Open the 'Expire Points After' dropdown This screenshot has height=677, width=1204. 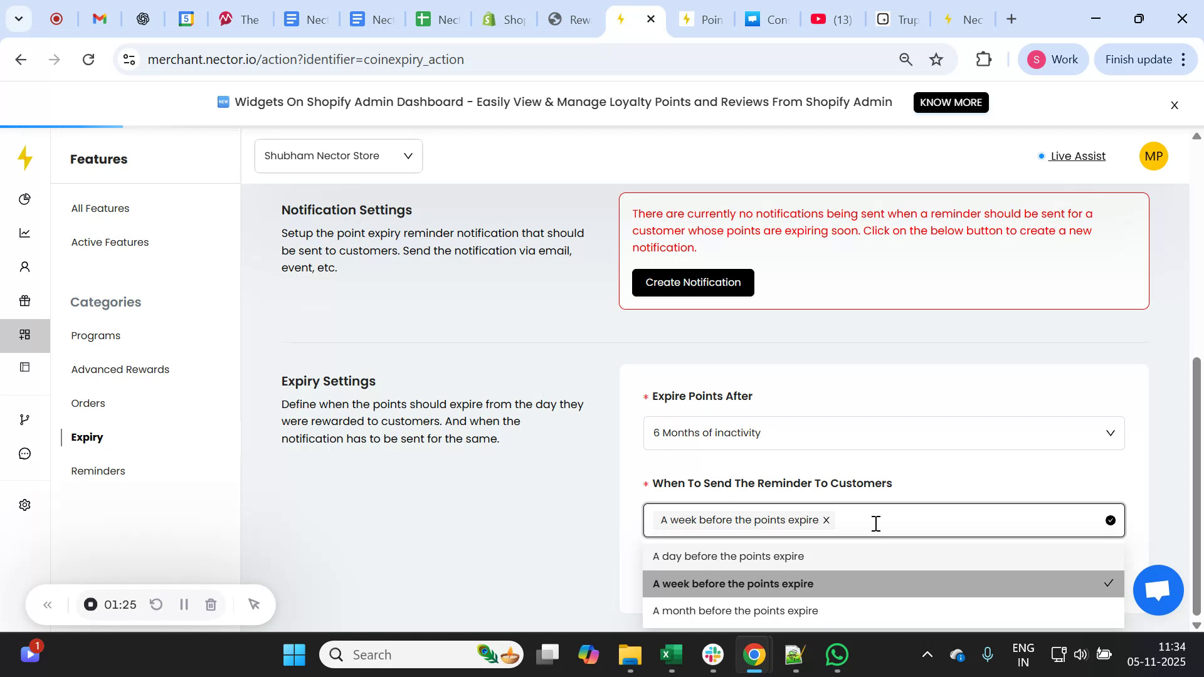[x=883, y=433]
